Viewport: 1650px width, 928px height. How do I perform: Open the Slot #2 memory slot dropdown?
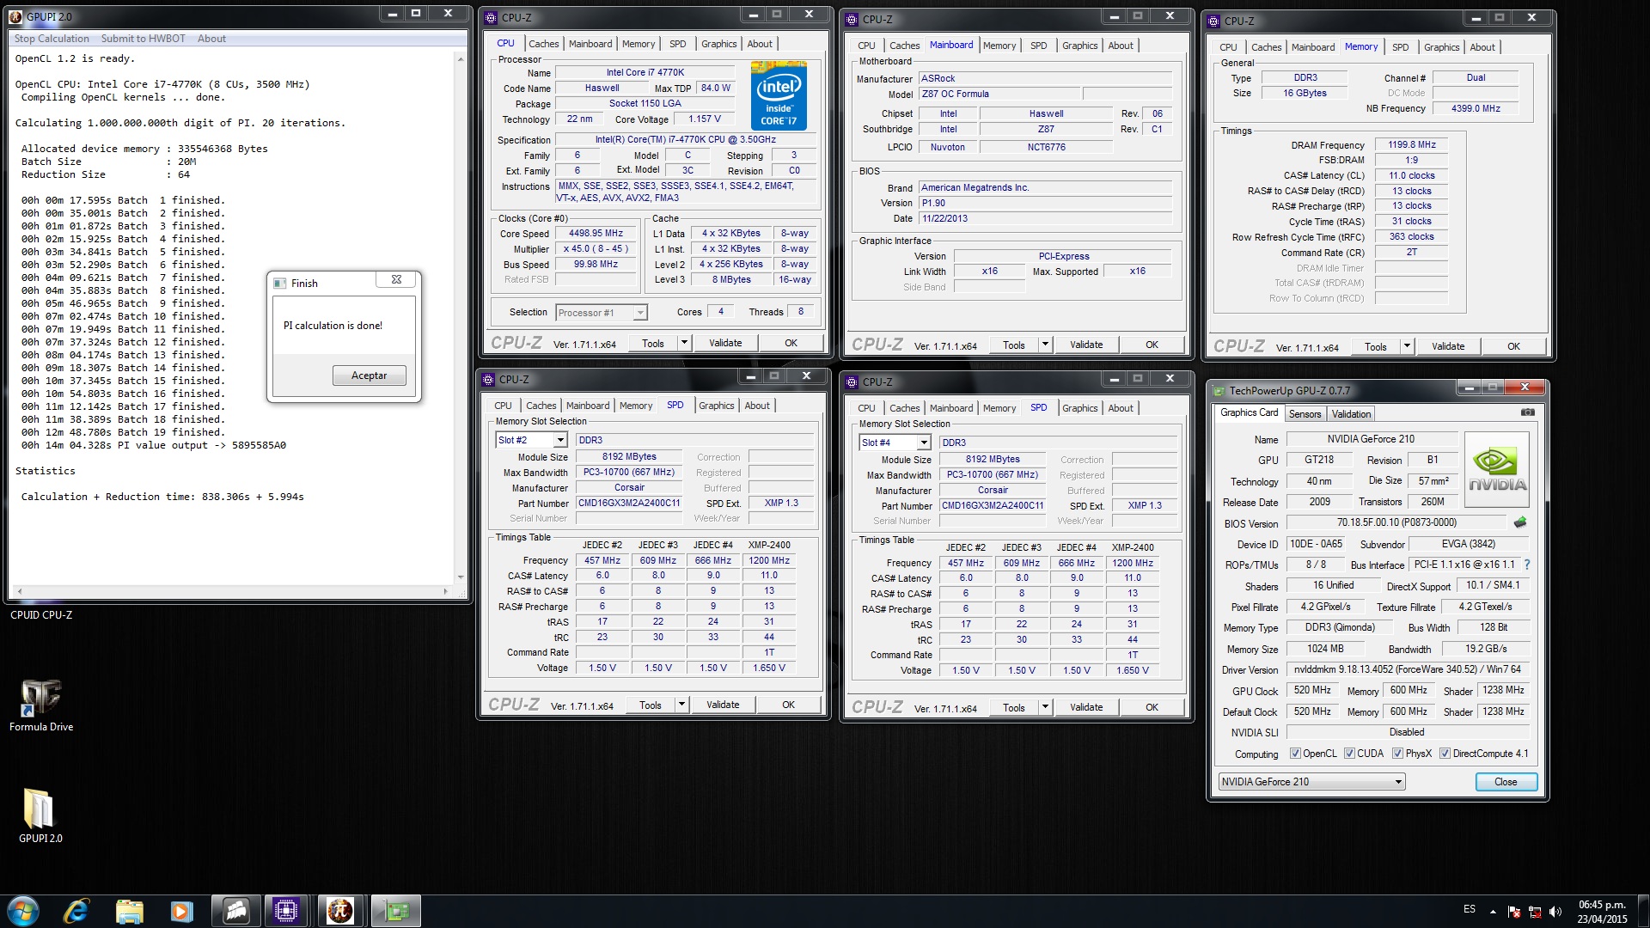(560, 440)
